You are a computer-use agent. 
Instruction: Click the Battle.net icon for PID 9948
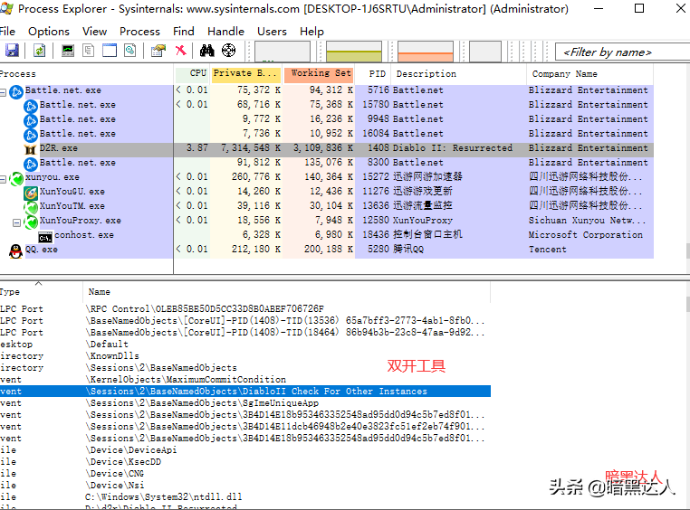point(31,121)
